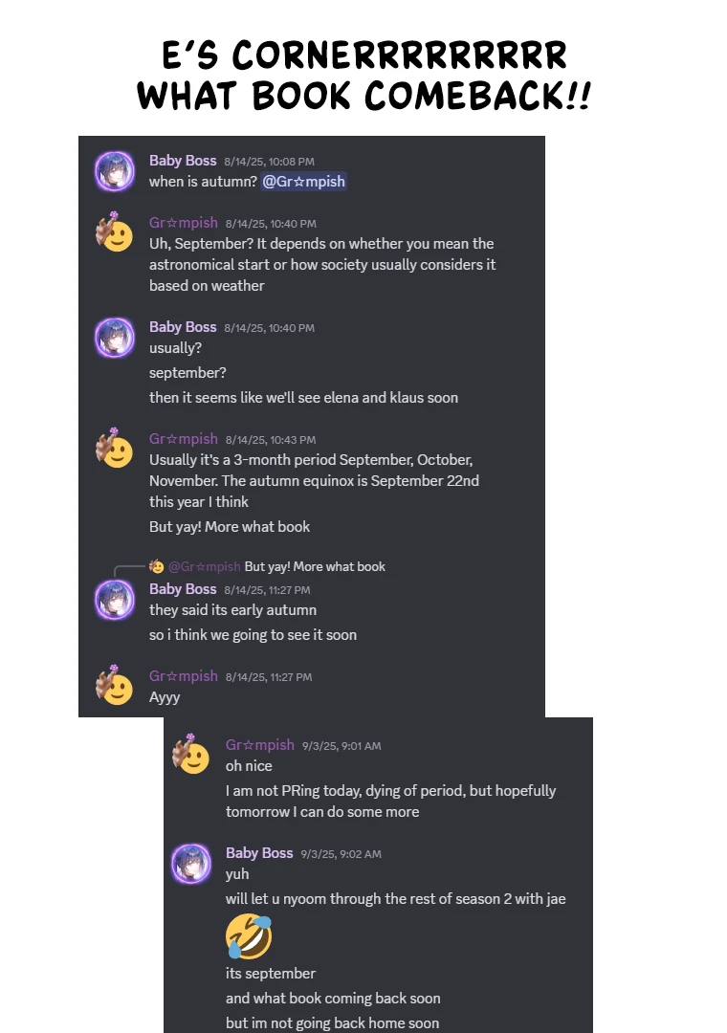
Task: Click Baby Boss avatar on the 9:02 AM message
Action: click(191, 864)
